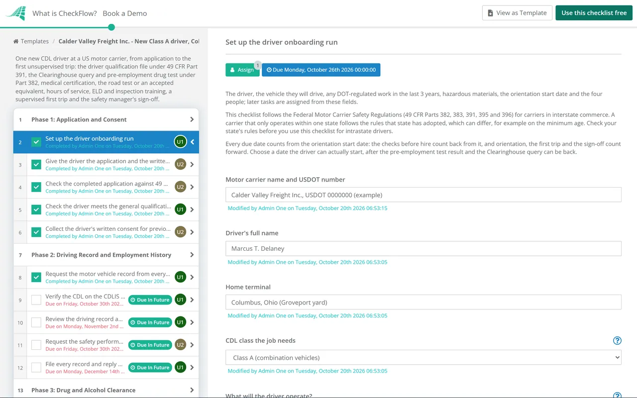Click the green checklist progress marker
This screenshot has height=398, width=637.
click(111, 27)
